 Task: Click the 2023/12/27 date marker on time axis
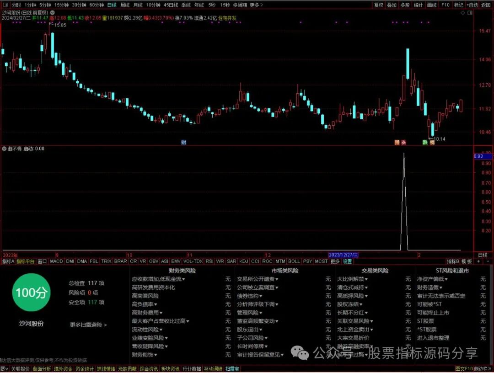[x=344, y=255]
